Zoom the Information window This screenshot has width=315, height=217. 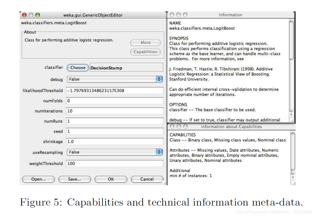(x=185, y=15)
